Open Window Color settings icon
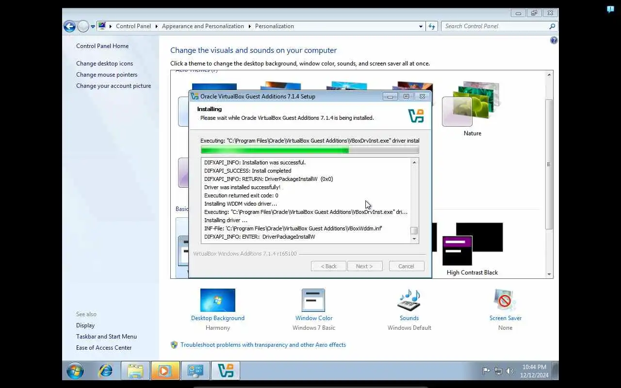The height and width of the screenshot is (388, 621). (313, 300)
